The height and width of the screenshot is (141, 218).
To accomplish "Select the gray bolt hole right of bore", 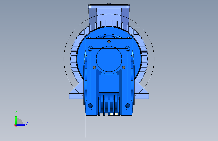I will click(x=124, y=67).
